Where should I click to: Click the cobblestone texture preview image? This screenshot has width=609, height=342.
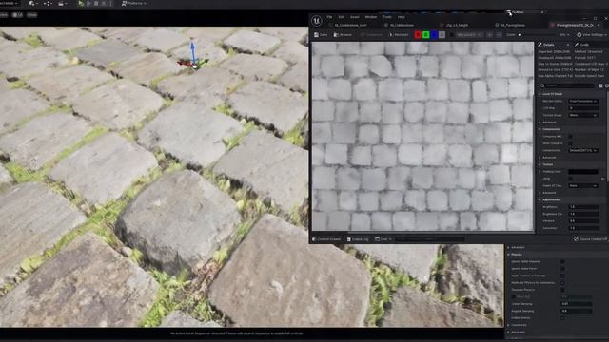click(x=422, y=136)
